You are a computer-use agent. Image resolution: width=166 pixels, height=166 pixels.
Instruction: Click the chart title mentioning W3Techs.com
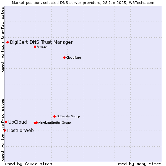click(83, 3)
